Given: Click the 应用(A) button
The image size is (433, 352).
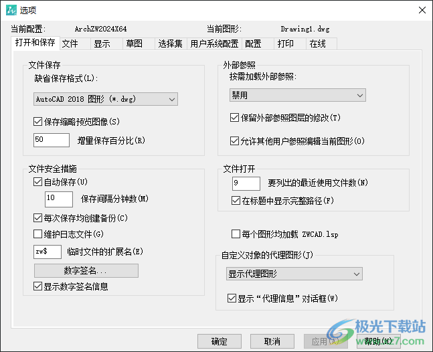Looking at the screenshot, I should pos(325,341).
